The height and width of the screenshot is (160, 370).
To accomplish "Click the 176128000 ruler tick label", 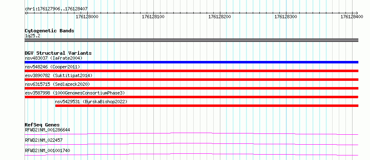I will (87, 17).
